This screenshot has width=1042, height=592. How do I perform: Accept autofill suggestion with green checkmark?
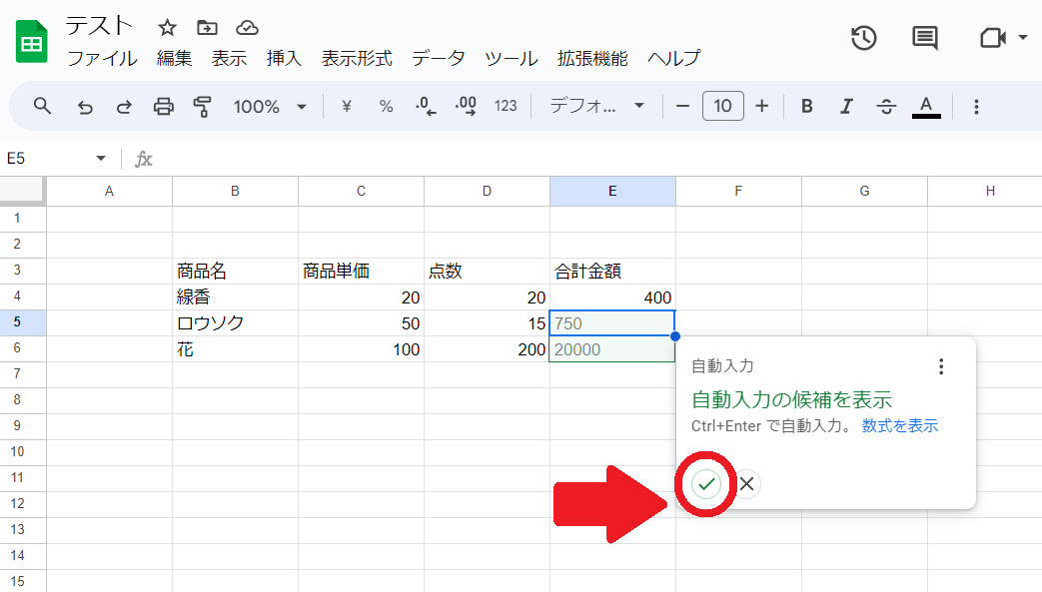pos(707,484)
